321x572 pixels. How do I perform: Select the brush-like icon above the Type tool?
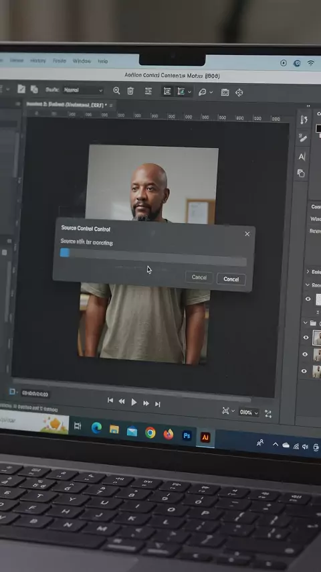[x=303, y=137]
